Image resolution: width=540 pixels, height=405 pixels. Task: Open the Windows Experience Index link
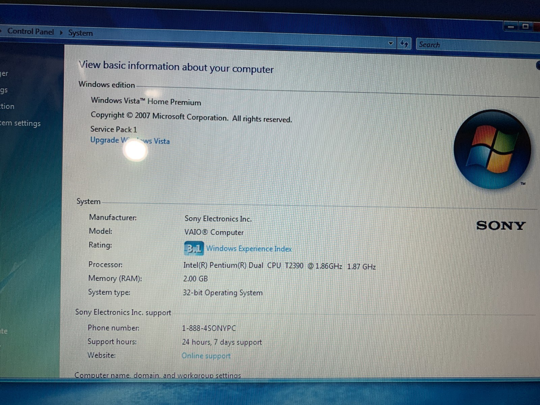(x=249, y=249)
